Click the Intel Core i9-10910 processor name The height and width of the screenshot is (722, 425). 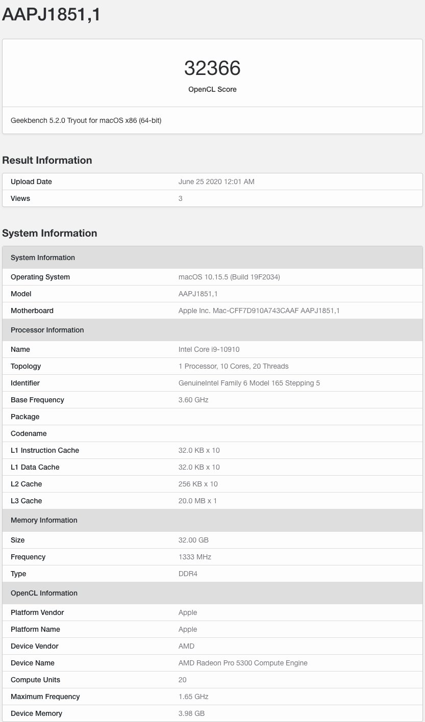(209, 349)
